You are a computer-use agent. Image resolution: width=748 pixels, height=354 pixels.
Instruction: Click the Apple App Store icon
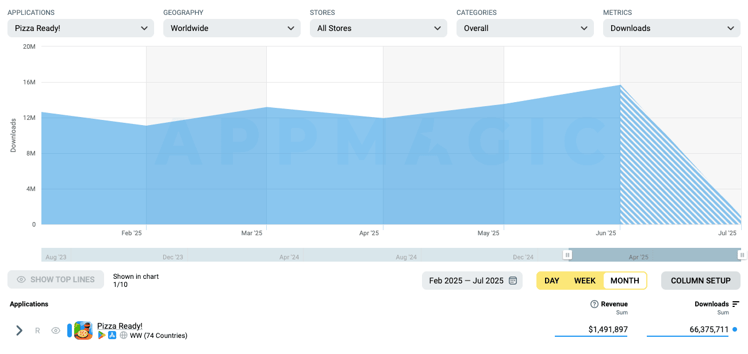tap(113, 336)
